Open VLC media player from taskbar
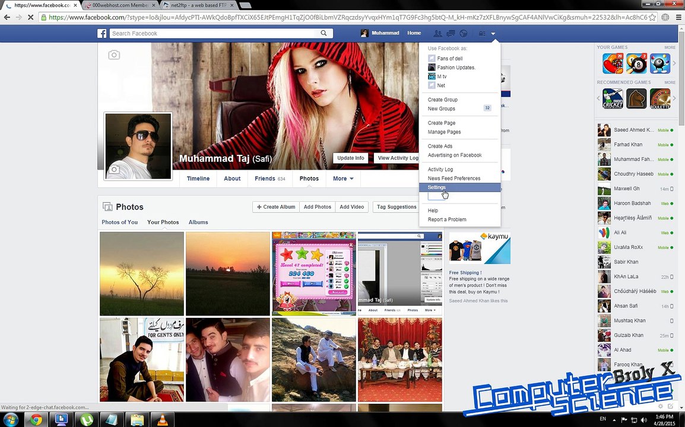Screen dimensions: 685x427 (163, 420)
